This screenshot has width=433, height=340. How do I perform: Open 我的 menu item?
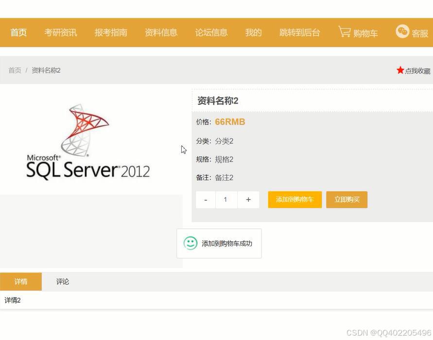[254, 33]
